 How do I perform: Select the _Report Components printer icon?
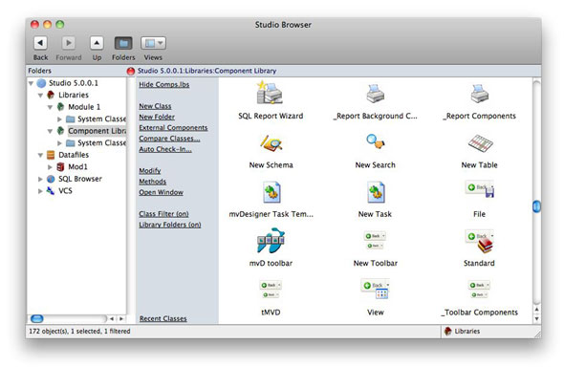tap(480, 94)
